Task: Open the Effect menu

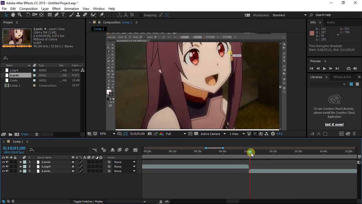Action: 56,9
